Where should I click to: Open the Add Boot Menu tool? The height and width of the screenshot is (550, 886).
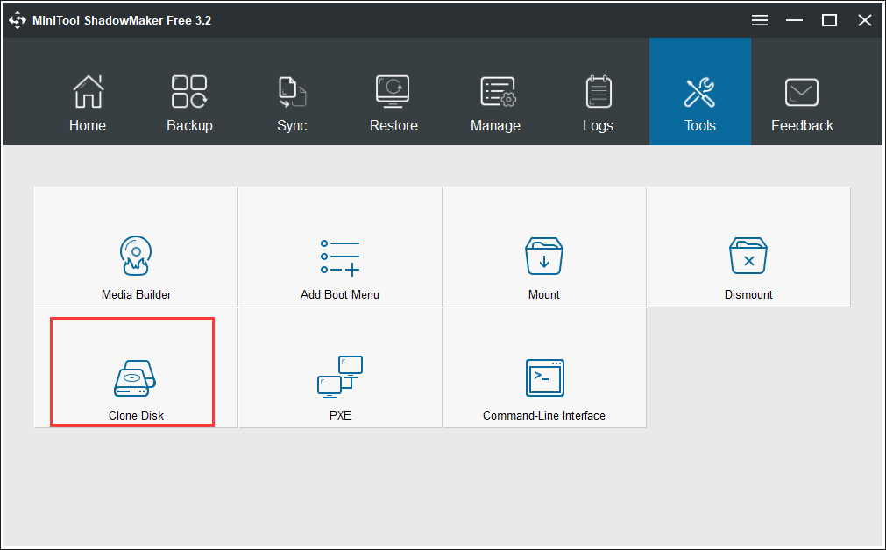[x=340, y=247]
